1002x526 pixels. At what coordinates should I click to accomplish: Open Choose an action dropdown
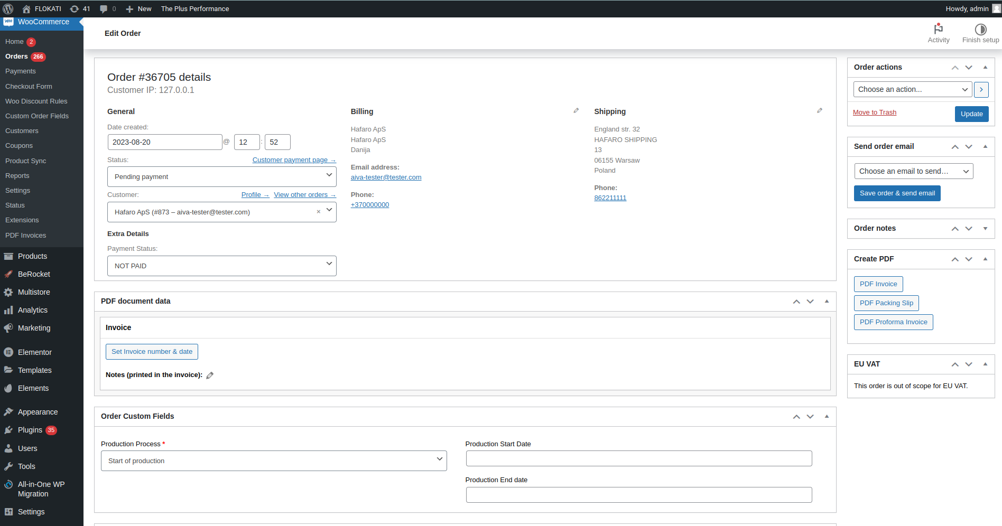coord(913,89)
